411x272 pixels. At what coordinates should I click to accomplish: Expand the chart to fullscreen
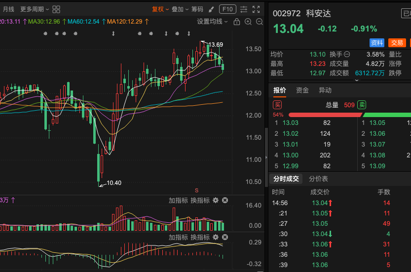[x=256, y=9]
